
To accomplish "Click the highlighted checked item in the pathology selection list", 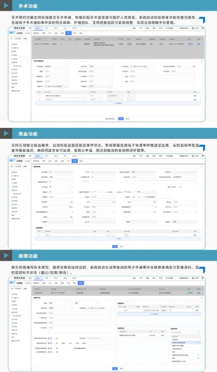I will point(185,343).
